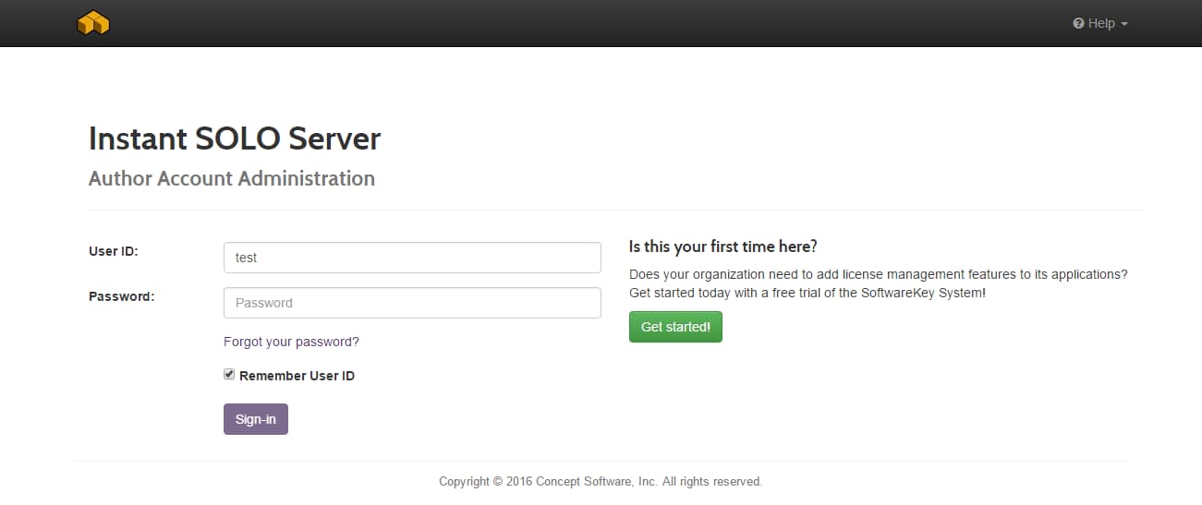The height and width of the screenshot is (505, 1202).
Task: Open the Help menu in navbar
Action: point(1101,24)
